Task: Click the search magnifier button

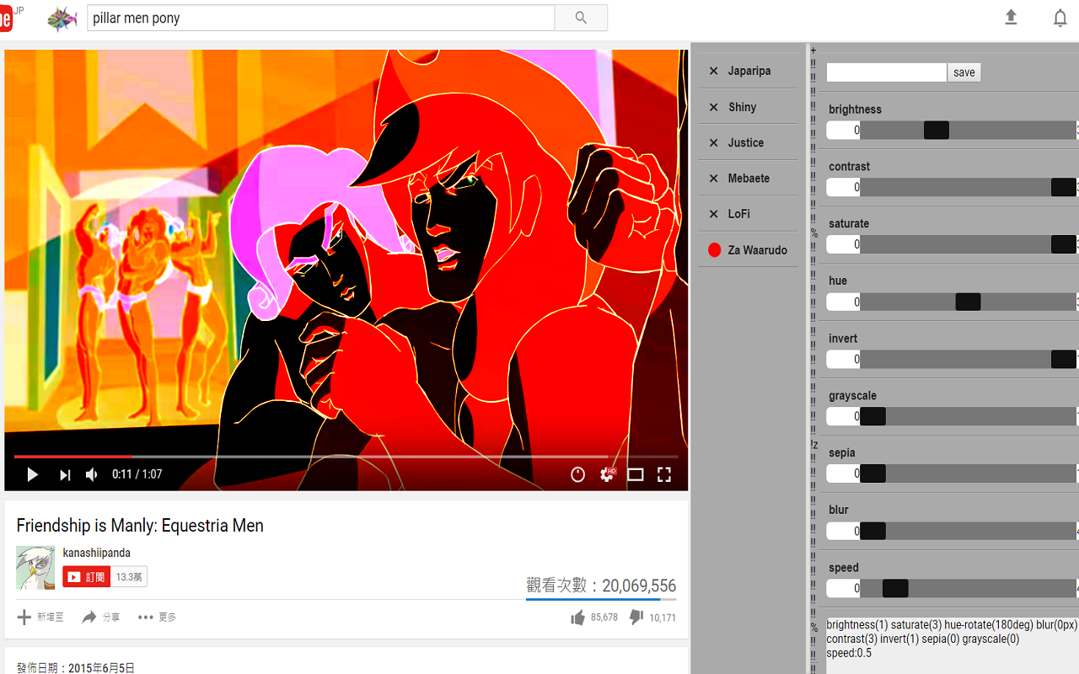Action: [581, 18]
